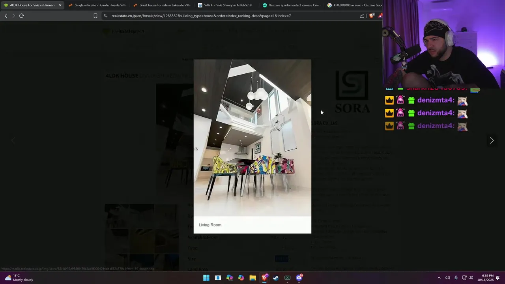
Task: Open the clock showing 6:39 PM
Action: (x=485, y=278)
